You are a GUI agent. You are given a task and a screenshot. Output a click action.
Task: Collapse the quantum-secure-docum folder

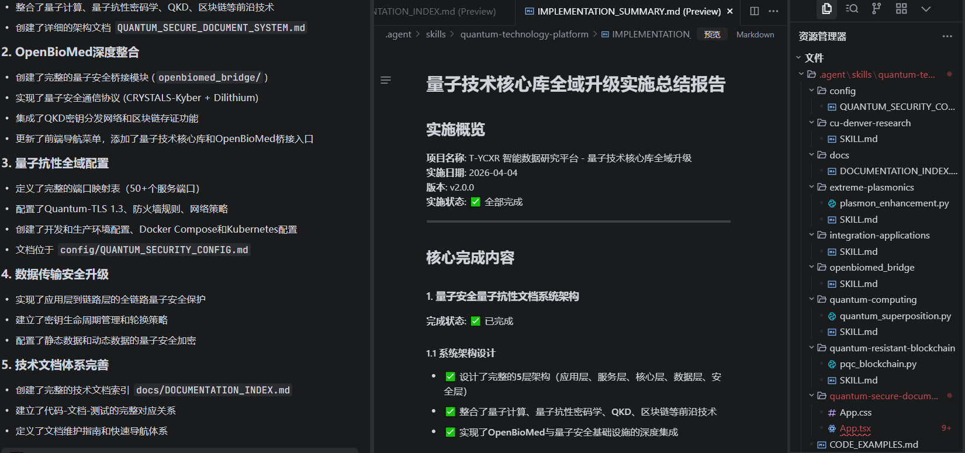(811, 396)
